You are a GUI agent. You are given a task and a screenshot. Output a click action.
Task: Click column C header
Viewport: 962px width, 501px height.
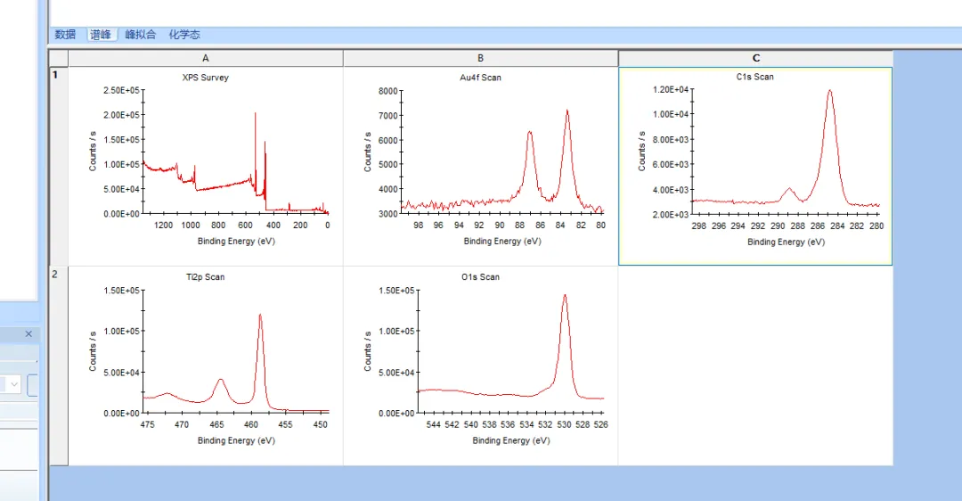click(755, 58)
